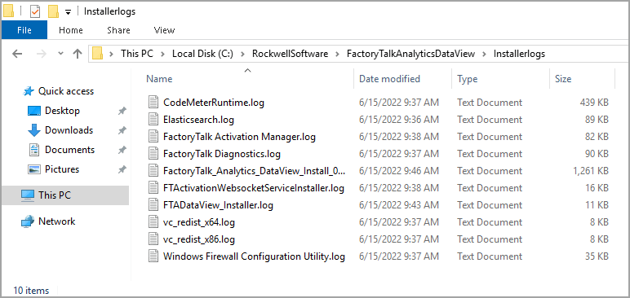Screen dimensions: 630x298
Task: Select FTADataView_Installer.log file name
Action: [218, 205]
